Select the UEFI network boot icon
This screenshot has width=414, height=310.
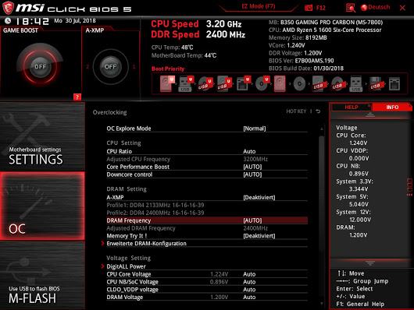[x=243, y=84]
